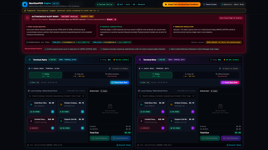Click Terminal Alpha MODE: TERMINAL_ALPHA badge
Screen dimensions: 268x150
click(68, 60)
